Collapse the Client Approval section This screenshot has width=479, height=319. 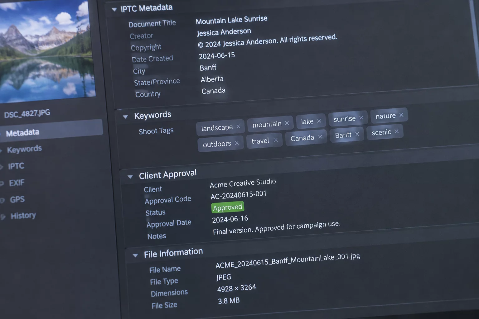pyautogui.click(x=130, y=177)
